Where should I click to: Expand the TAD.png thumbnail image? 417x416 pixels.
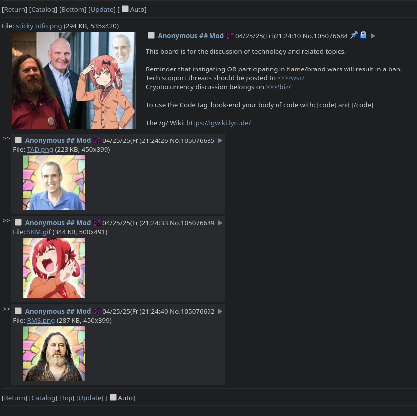click(54, 183)
